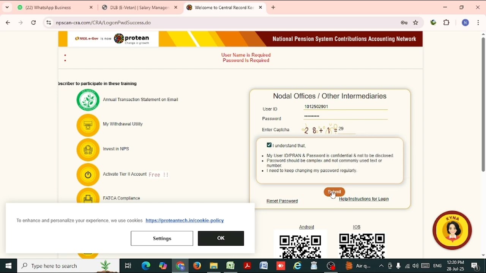Close the DLB (E-Vetan) tab
This screenshot has width=486, height=273.
coord(175,8)
